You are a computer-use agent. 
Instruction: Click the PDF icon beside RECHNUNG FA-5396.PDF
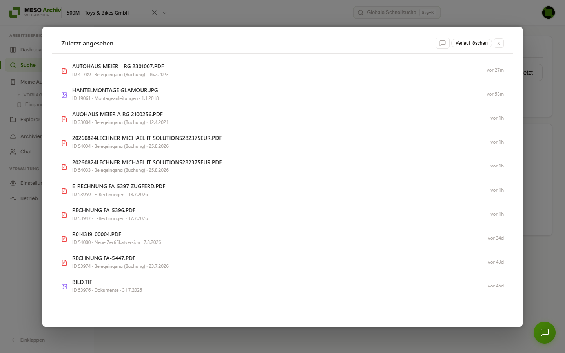click(64, 215)
